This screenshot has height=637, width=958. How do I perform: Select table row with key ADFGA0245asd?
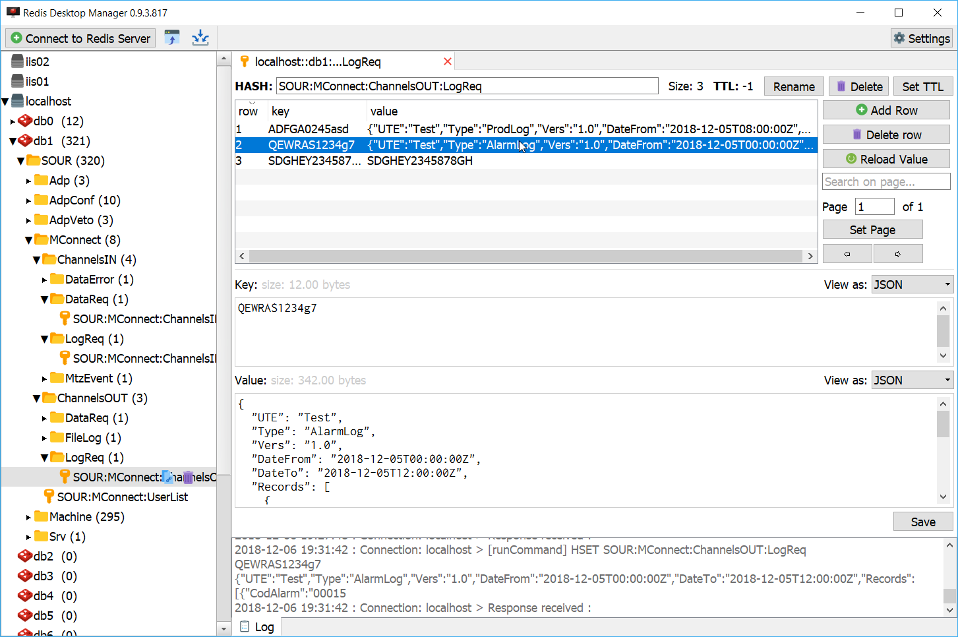click(x=526, y=129)
